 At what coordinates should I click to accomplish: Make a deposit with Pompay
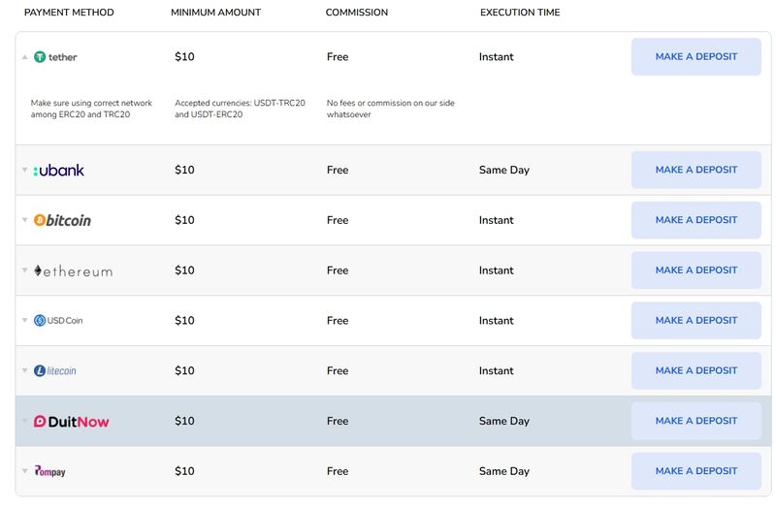tap(695, 471)
